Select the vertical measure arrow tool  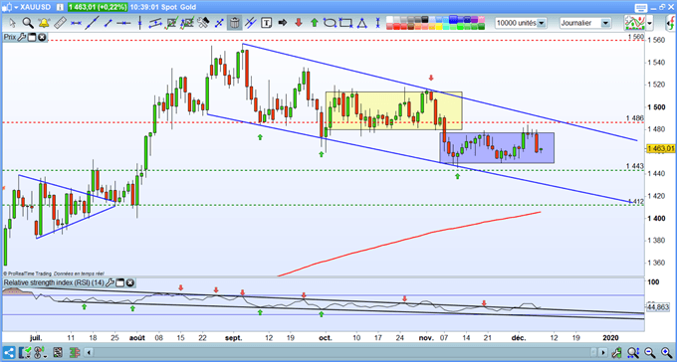(377, 23)
